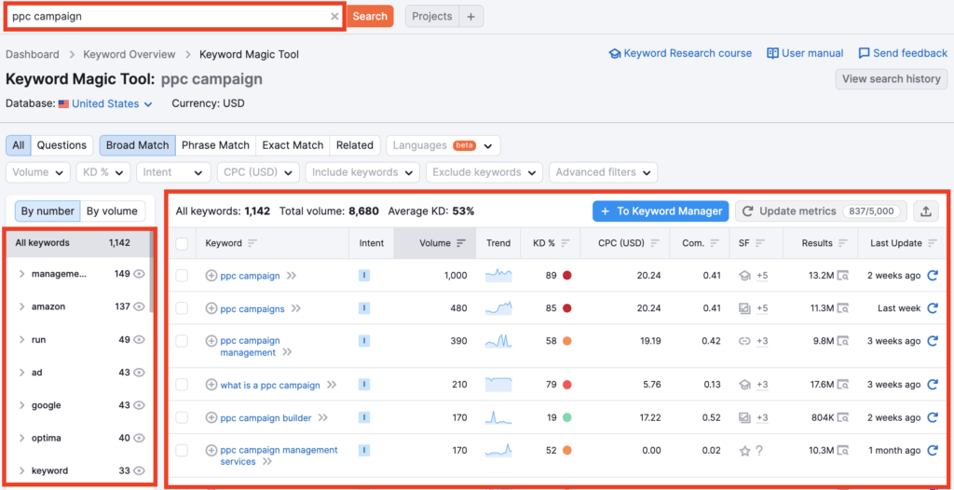Refresh metrics for 'what is a ppc campaign' row
The height and width of the screenshot is (490, 954).
click(932, 385)
